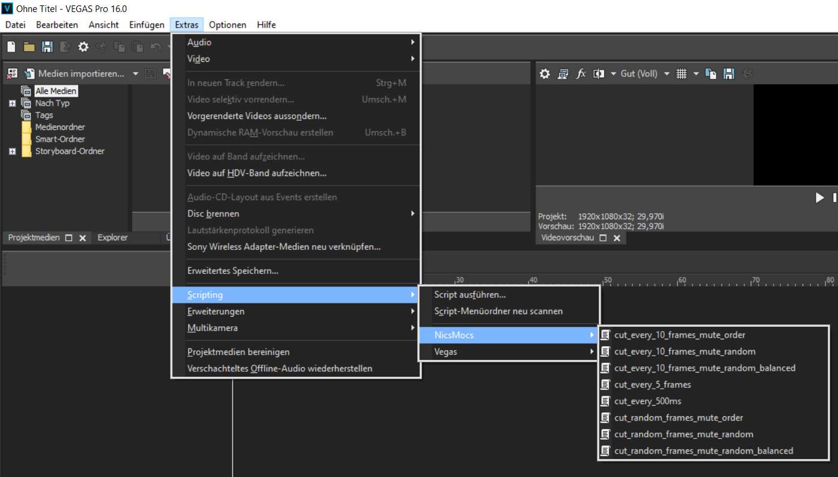This screenshot has height=477, width=838.
Task: Open project properties gear in main toolbar
Action: pos(83,47)
